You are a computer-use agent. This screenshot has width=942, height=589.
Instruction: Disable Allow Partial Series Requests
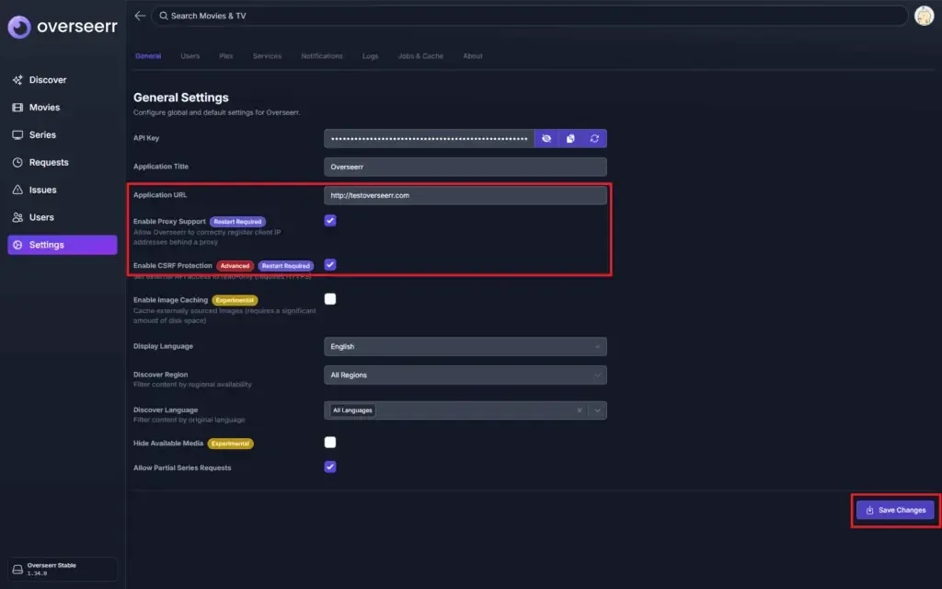[x=330, y=467]
